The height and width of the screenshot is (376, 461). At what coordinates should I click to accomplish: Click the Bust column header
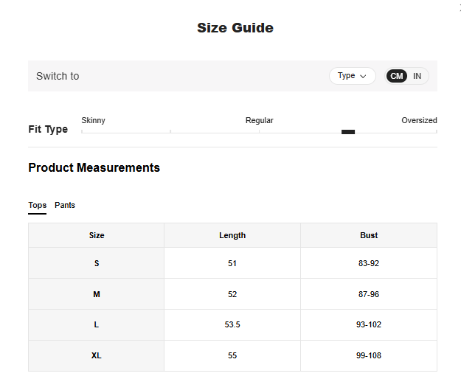[x=369, y=235]
